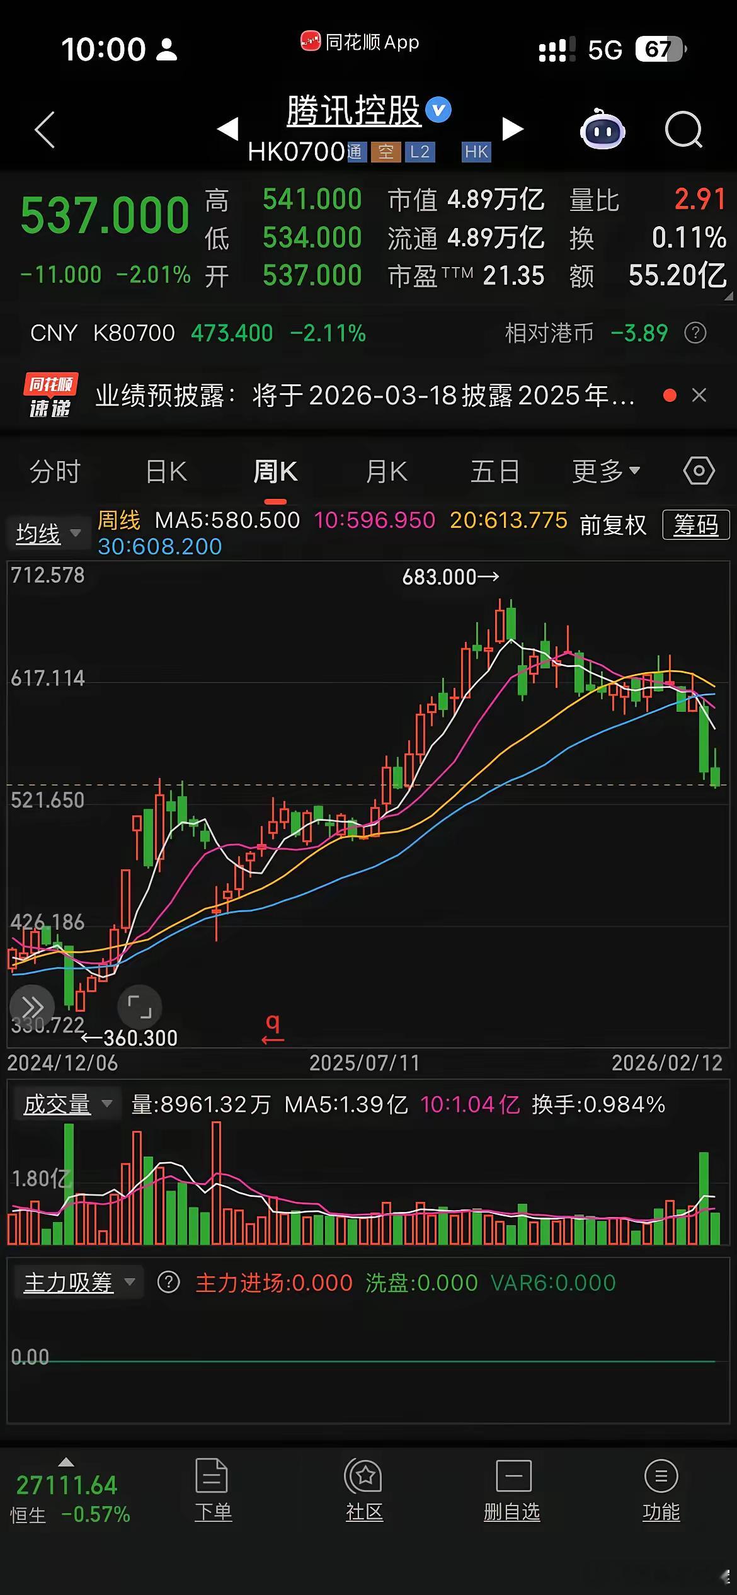Tap the blue verified badge by 腾讯控股
This screenshot has height=1595, width=737.
click(x=438, y=111)
